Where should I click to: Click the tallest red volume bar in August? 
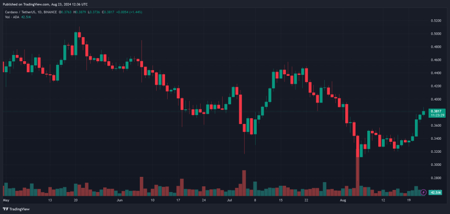coord(358,173)
